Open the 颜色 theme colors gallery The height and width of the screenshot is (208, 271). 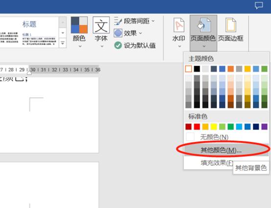(x=79, y=32)
